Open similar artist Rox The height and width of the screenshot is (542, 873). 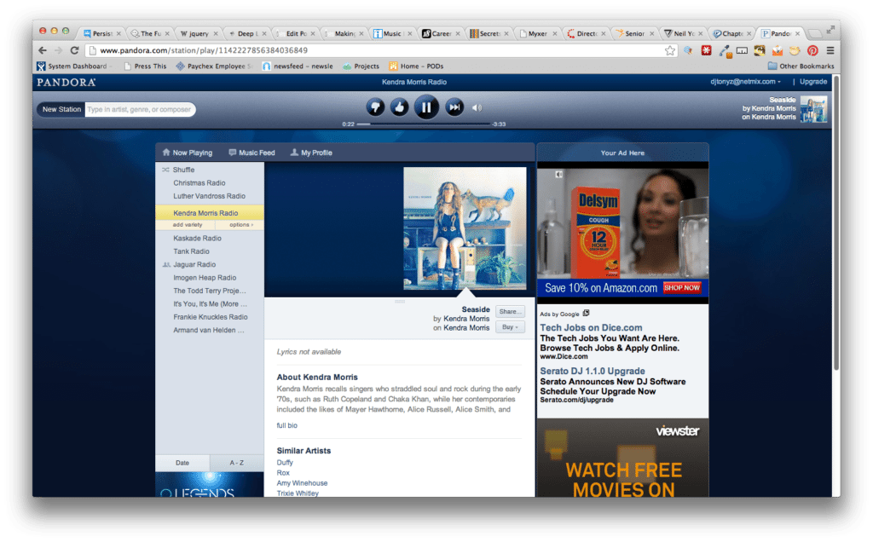[283, 473]
